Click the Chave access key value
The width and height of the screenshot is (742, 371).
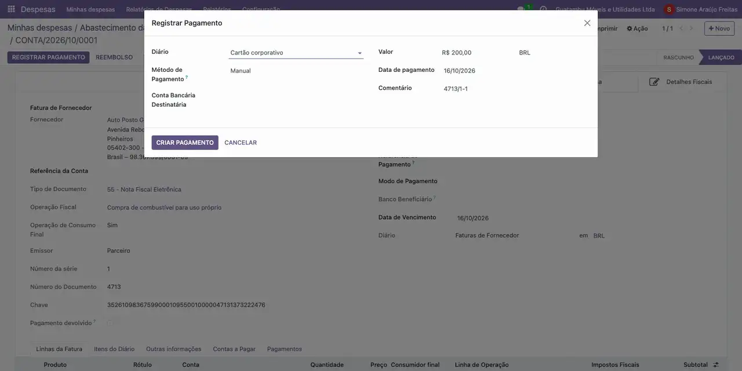click(x=186, y=305)
